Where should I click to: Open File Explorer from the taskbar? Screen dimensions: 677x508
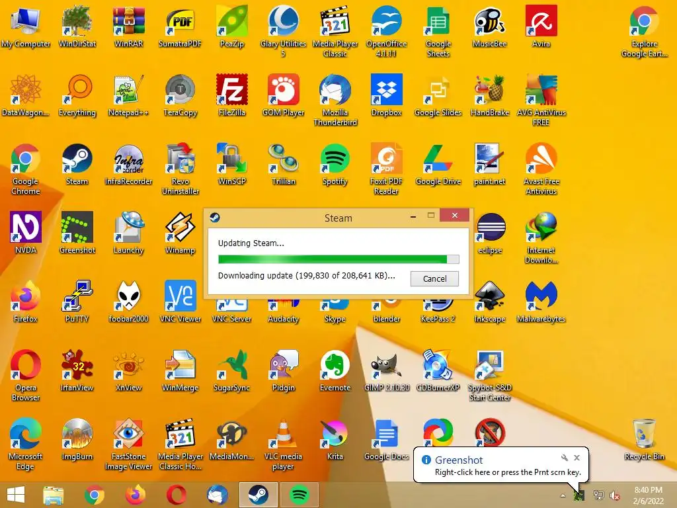click(53, 495)
